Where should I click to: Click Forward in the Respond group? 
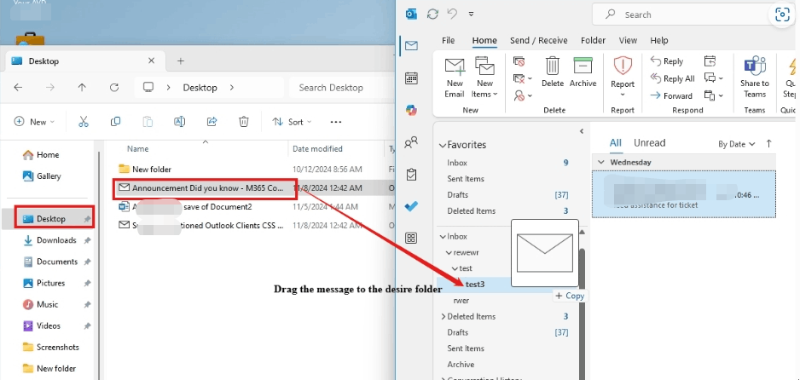pos(671,95)
